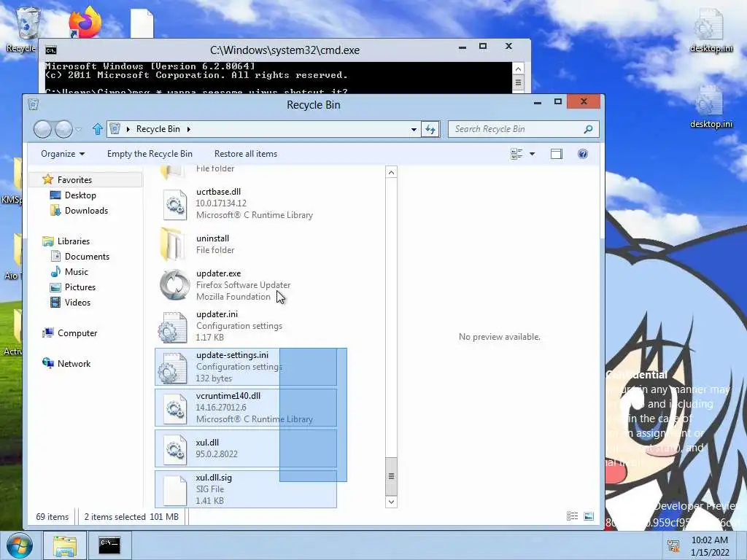Image resolution: width=747 pixels, height=560 pixels.
Task: Select the upper desktop.ini desktop icon
Action: point(711,30)
